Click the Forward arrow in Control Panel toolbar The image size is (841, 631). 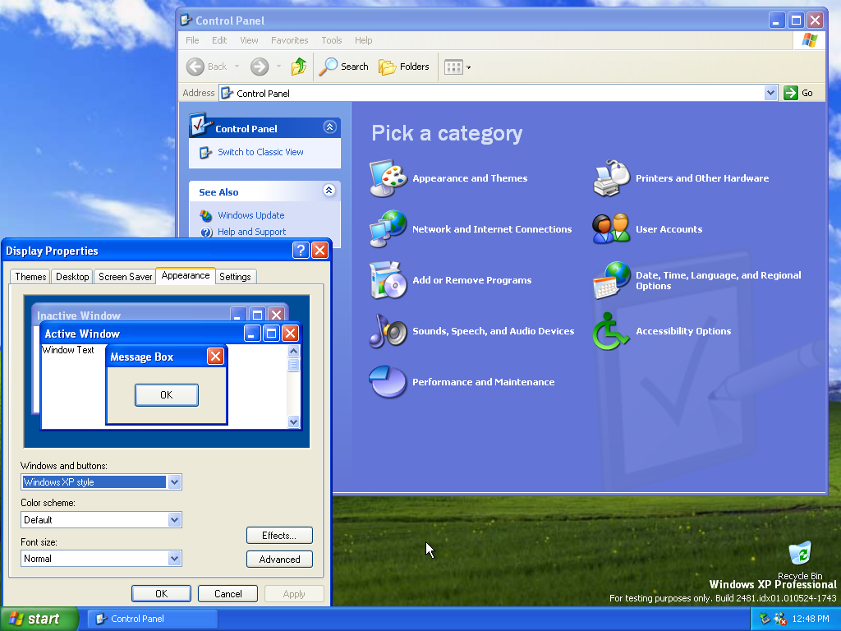tap(260, 67)
